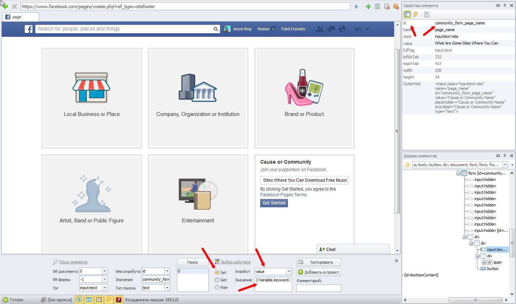The image size is (516, 304).
Task: Add a new tab with green plus
Action: (368, 6)
